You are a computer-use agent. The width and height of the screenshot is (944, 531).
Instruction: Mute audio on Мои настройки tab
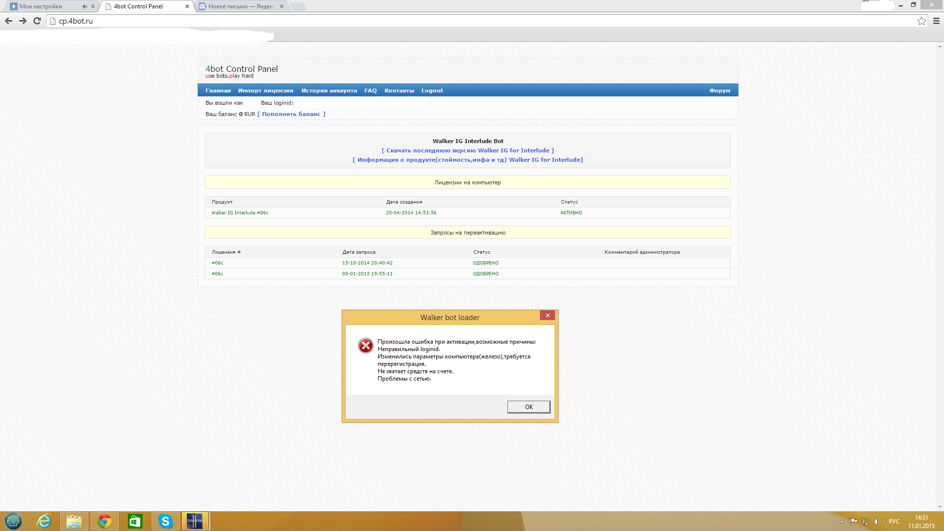(85, 6)
